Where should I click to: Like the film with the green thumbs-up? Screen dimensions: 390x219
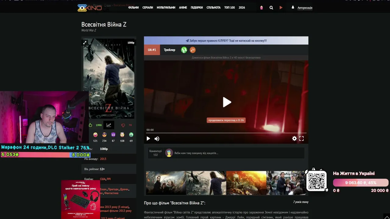click(90, 125)
